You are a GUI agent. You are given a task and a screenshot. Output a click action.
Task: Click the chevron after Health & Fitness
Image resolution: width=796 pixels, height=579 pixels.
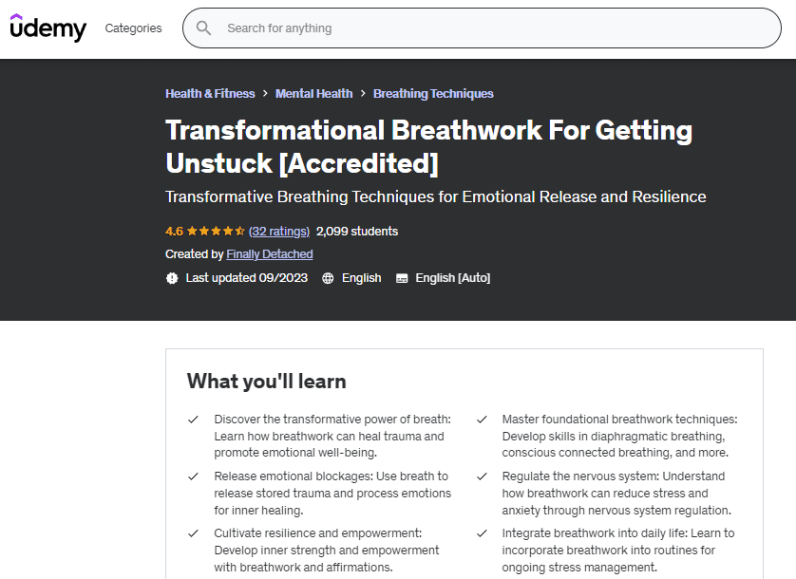coord(265,93)
